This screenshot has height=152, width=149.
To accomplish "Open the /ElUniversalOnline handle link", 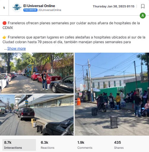I will (50, 10).
